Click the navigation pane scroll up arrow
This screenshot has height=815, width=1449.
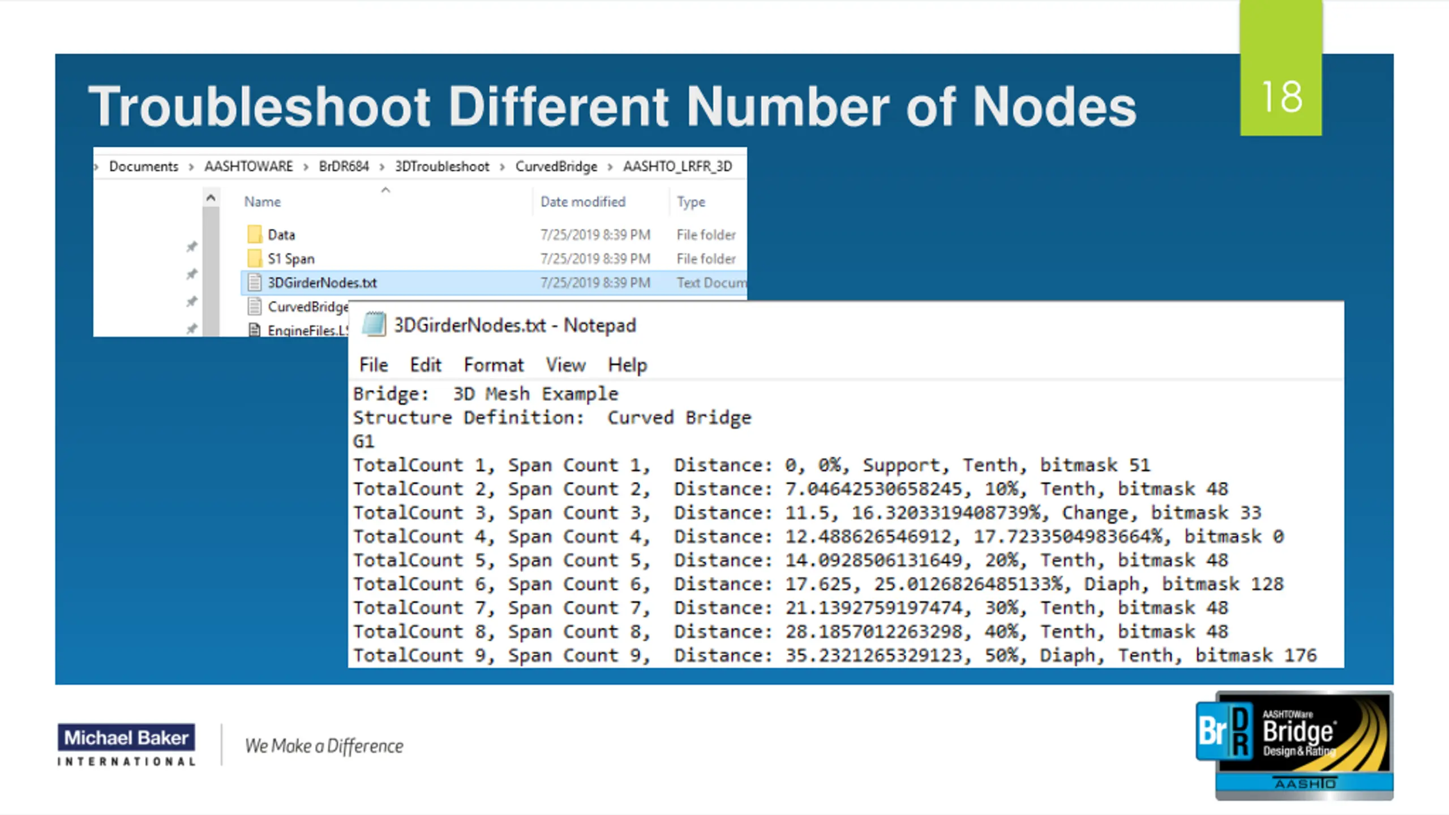point(211,198)
